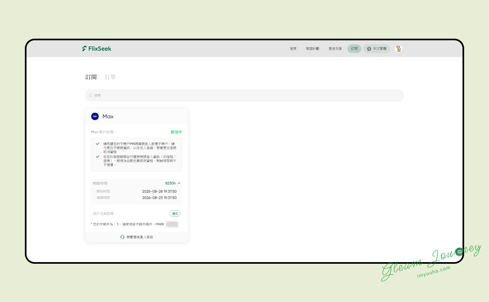Open the floating chat bubble widget
This screenshot has width=489, height=302.
pos(459,252)
